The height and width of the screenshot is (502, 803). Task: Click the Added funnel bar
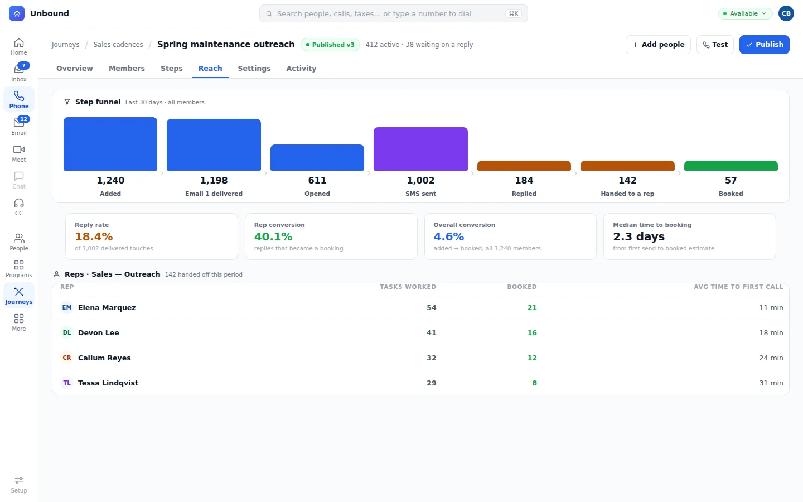(x=110, y=144)
